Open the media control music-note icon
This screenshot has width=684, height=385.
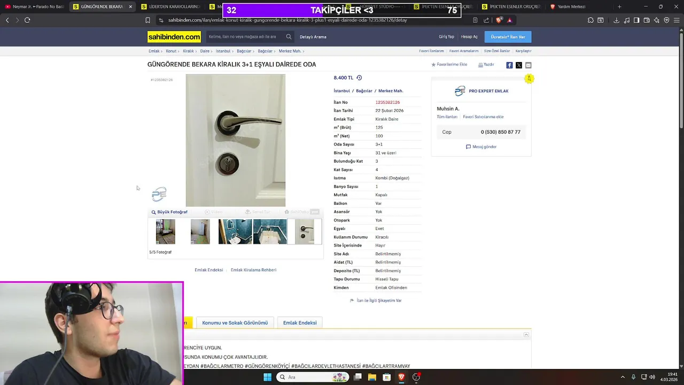(x=626, y=20)
